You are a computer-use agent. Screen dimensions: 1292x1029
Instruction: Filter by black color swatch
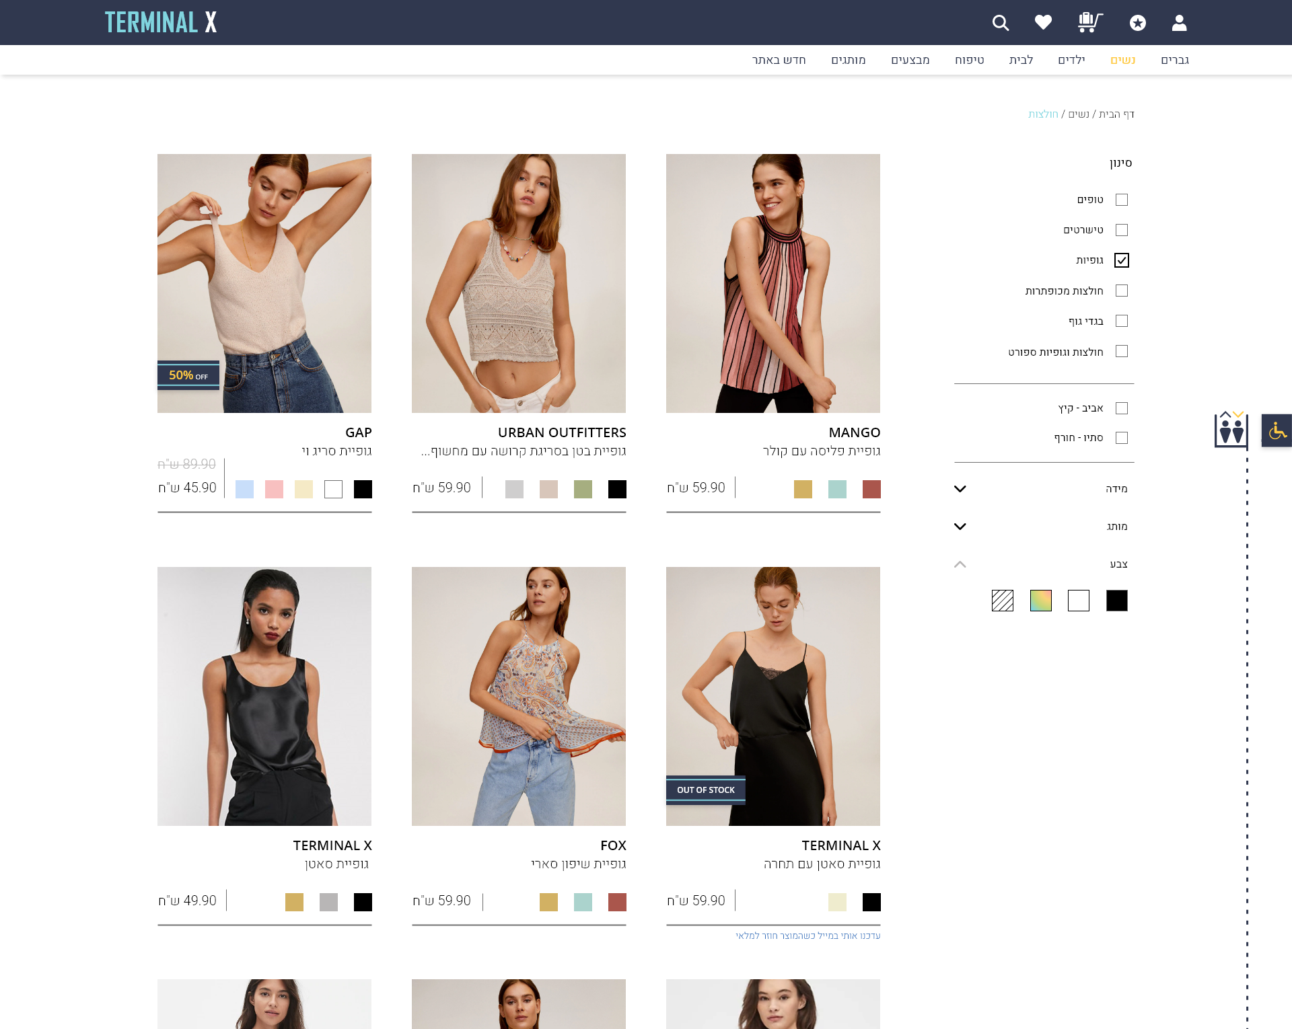click(x=1117, y=601)
